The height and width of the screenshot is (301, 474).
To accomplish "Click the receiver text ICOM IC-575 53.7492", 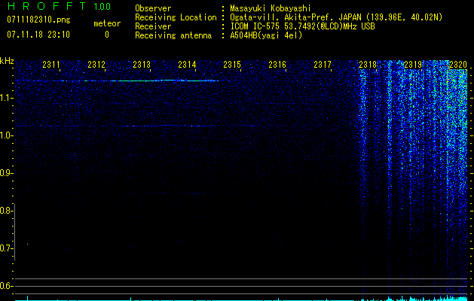I will pyautogui.click(x=275, y=26).
